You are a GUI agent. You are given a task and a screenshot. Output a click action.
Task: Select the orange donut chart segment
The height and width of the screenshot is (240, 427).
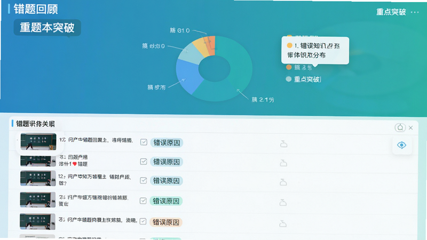(211, 45)
